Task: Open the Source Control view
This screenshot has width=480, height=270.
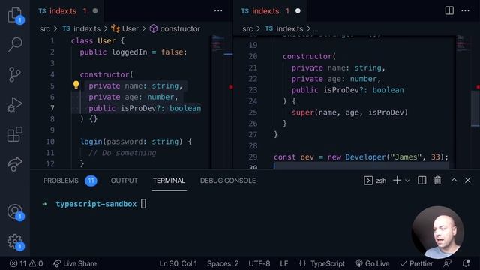Action: pos(15,74)
